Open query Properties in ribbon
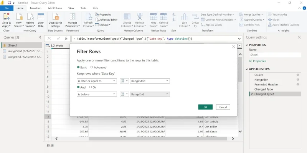Viewport: 307px width, 153px height. click(x=103, y=14)
